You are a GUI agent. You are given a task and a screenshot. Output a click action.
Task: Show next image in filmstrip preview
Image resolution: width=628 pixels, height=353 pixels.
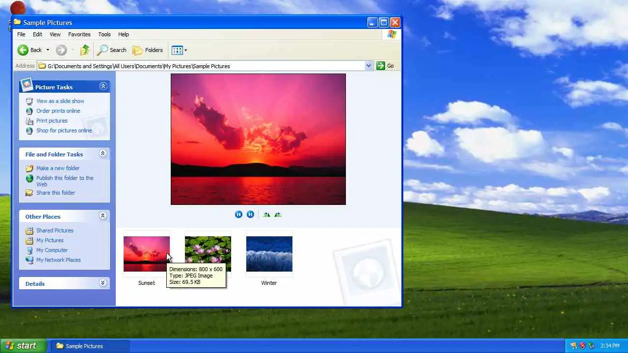[250, 214]
